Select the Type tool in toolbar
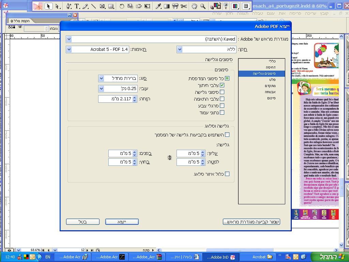This screenshot has height=262, width=349. (x=77, y=6)
